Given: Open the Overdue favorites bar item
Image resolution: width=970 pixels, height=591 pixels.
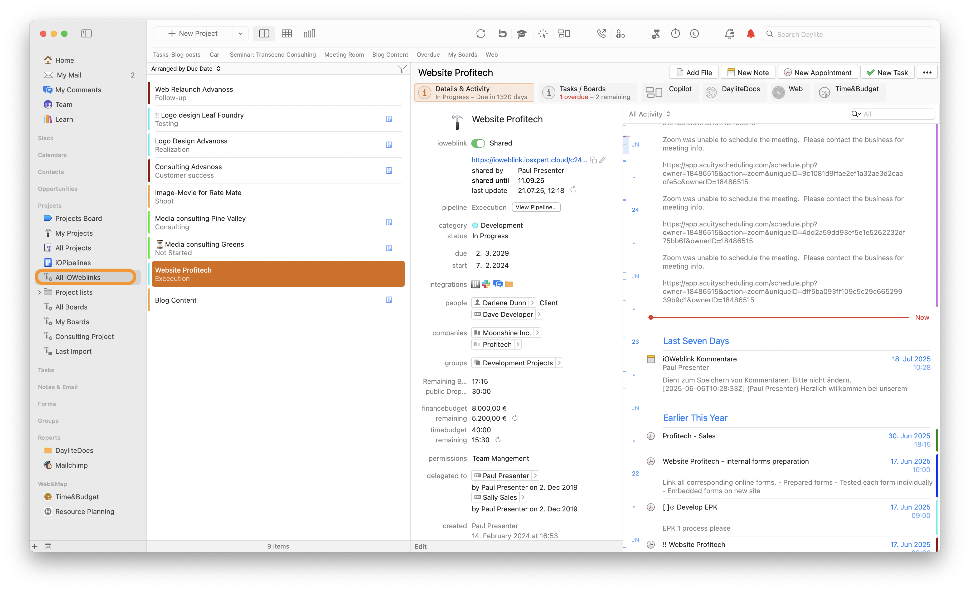Looking at the screenshot, I should [428, 55].
